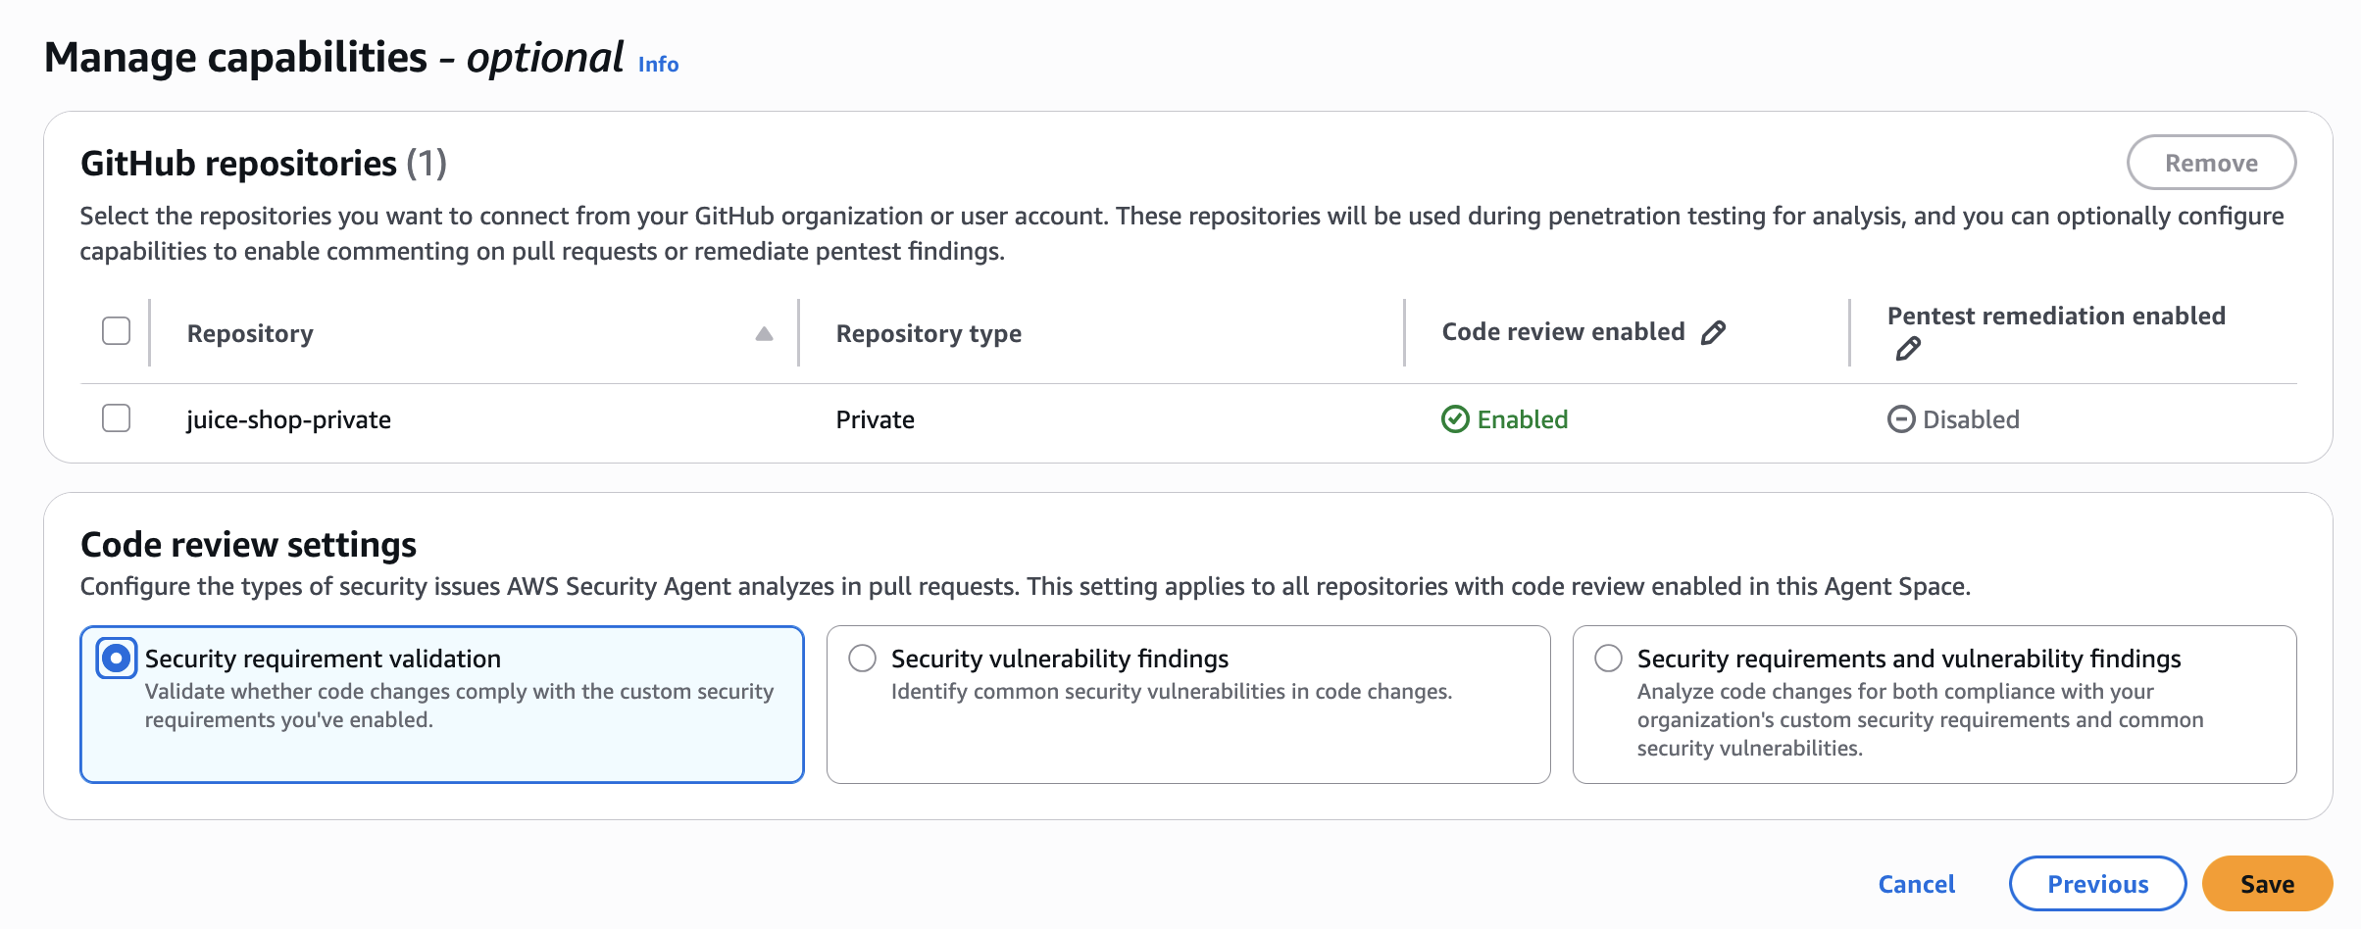The height and width of the screenshot is (929, 2361).
Task: Select Security requirements and vulnerability findings radio
Action: [x=1608, y=659]
